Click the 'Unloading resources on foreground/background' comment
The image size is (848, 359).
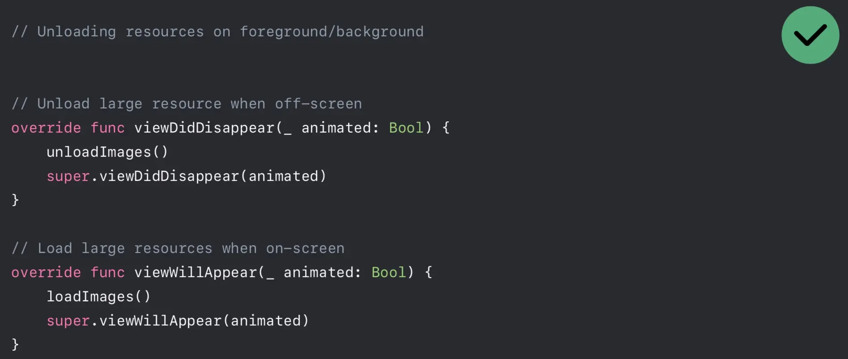click(217, 32)
